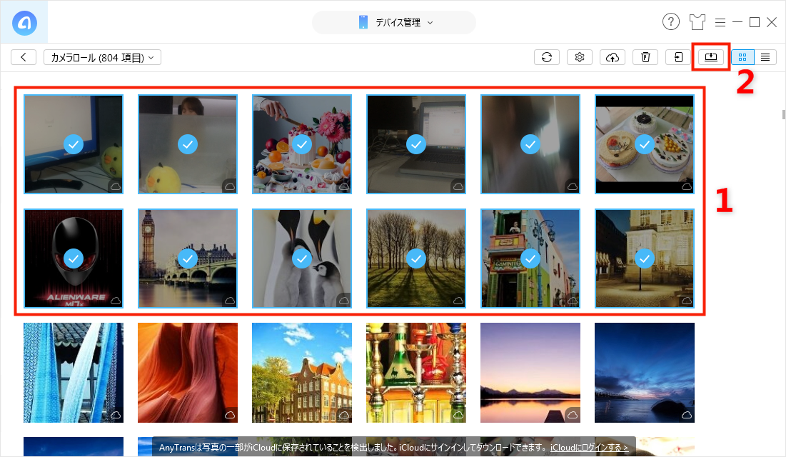Open the help question mark icon
786x457 pixels.
(671, 21)
